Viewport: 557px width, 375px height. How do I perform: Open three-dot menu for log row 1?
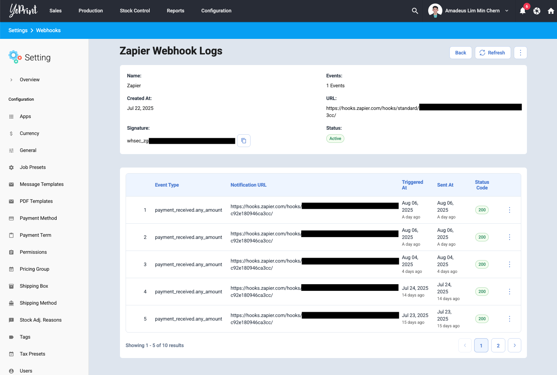click(509, 210)
